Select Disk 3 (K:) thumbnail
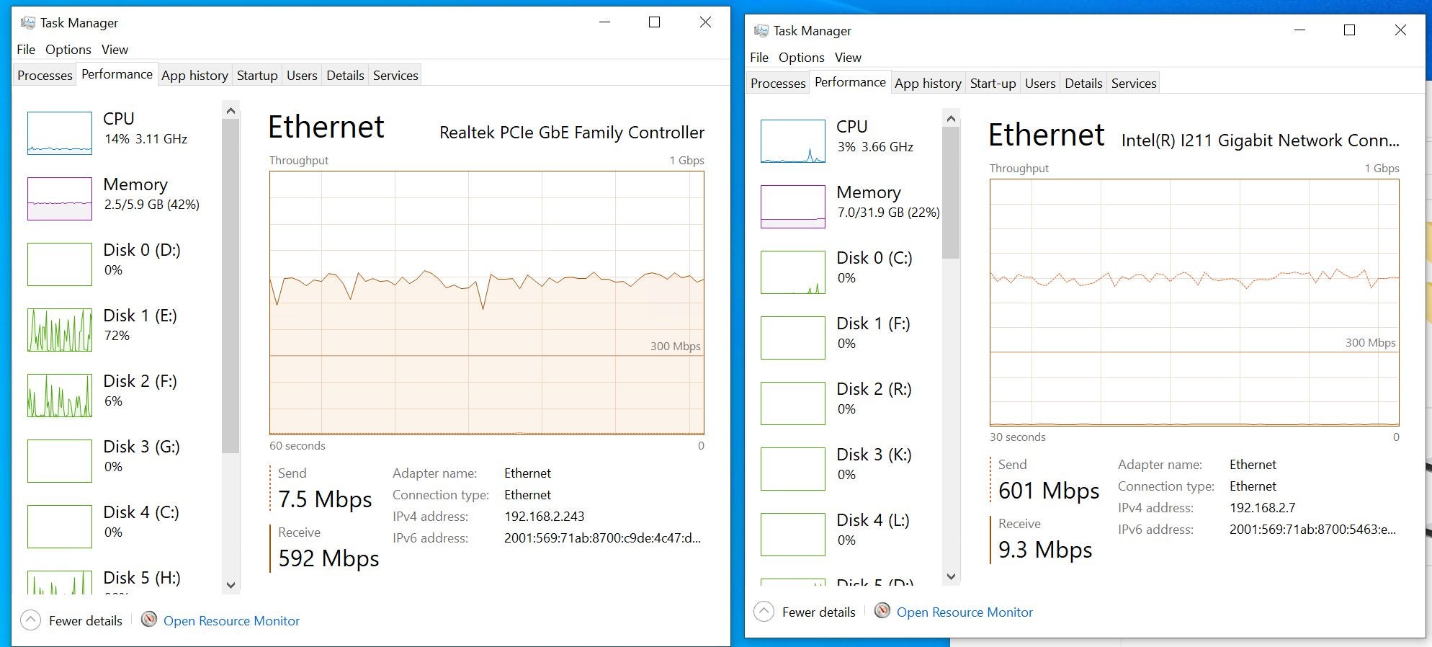This screenshot has height=647, width=1432. click(793, 469)
